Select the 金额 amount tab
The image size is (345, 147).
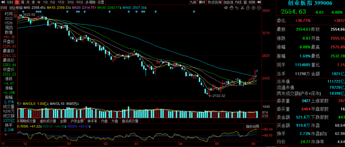click(x=63, y=121)
